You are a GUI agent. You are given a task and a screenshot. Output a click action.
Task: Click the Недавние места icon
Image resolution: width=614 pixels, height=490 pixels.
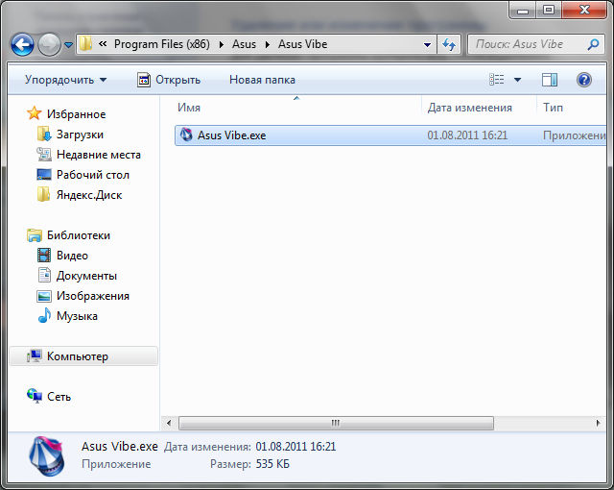44,154
